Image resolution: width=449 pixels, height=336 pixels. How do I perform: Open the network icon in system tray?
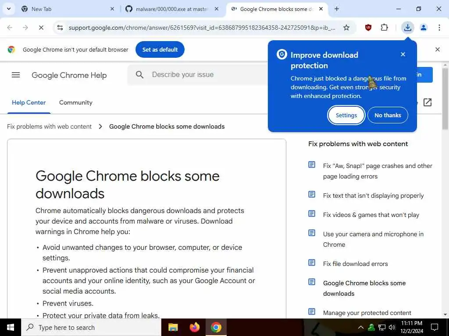(382, 327)
